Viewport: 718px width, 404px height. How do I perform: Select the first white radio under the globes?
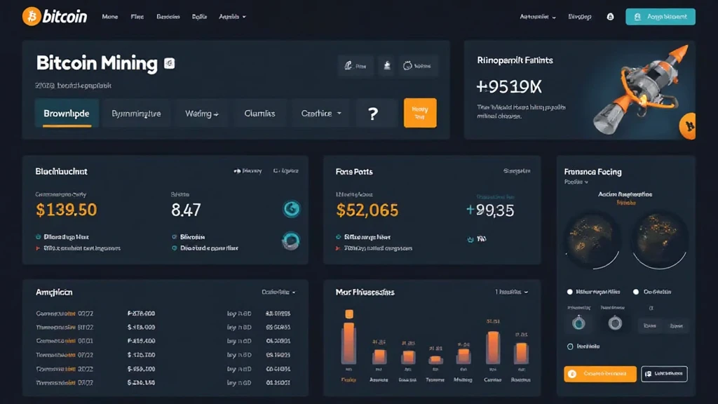pyautogui.click(x=569, y=292)
